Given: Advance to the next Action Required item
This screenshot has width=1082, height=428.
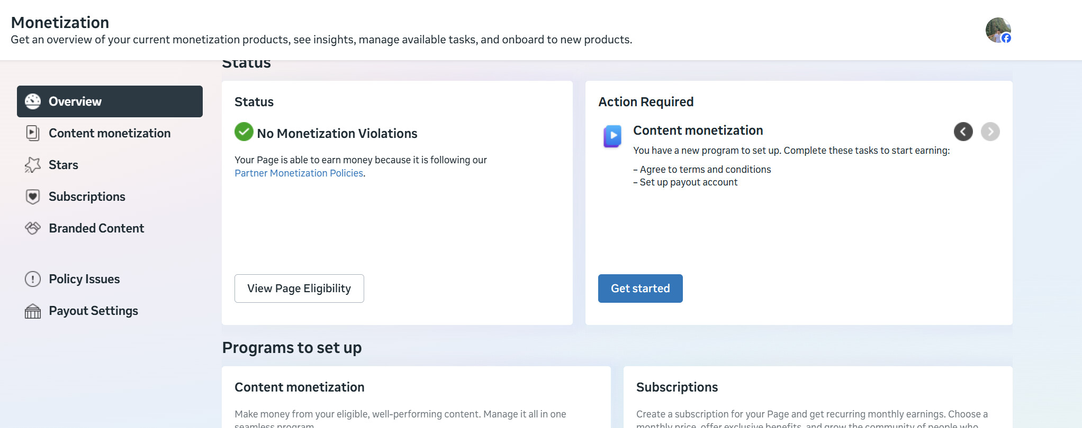Looking at the screenshot, I should 990,132.
